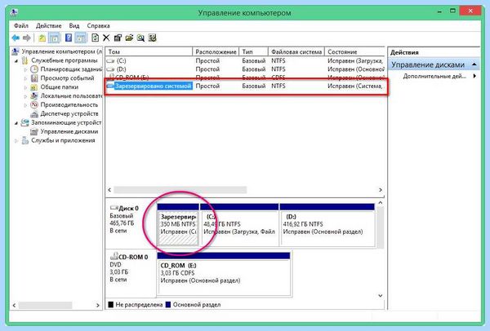The image size is (490, 331).
Task: Sort by the Тип column header
Action: (x=253, y=52)
